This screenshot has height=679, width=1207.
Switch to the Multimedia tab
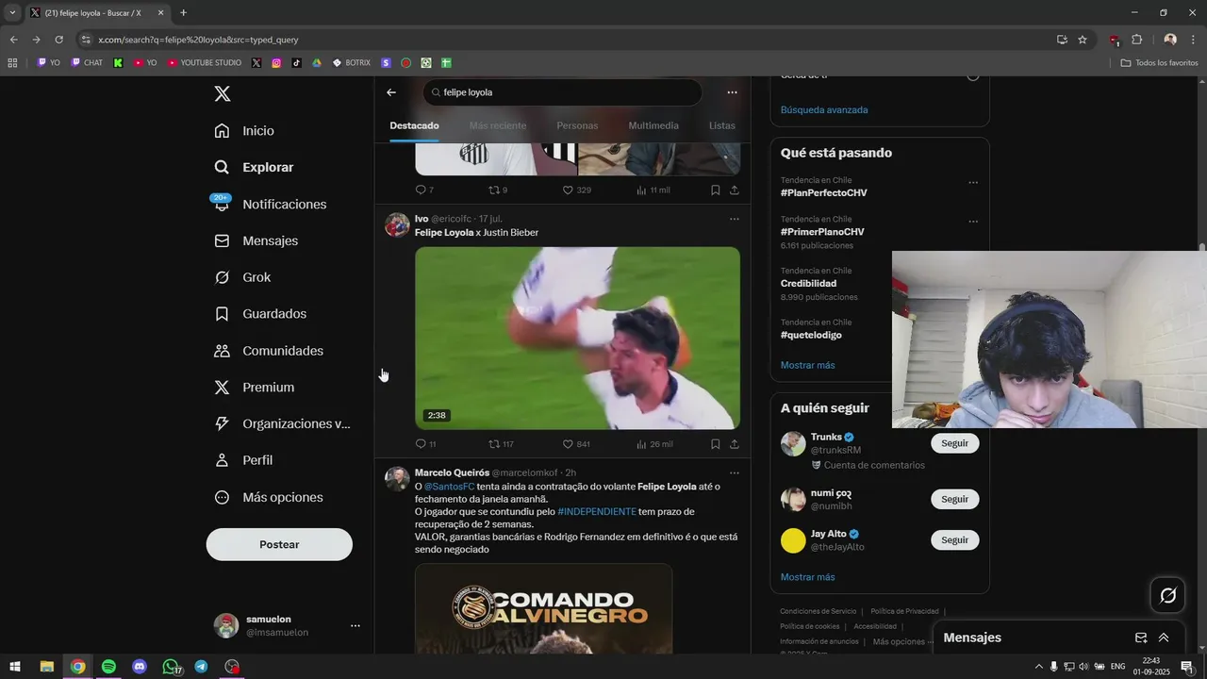pyautogui.click(x=653, y=125)
